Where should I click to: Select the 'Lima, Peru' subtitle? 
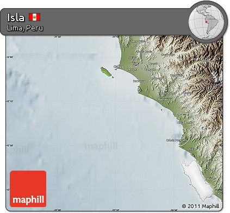pos(25,28)
